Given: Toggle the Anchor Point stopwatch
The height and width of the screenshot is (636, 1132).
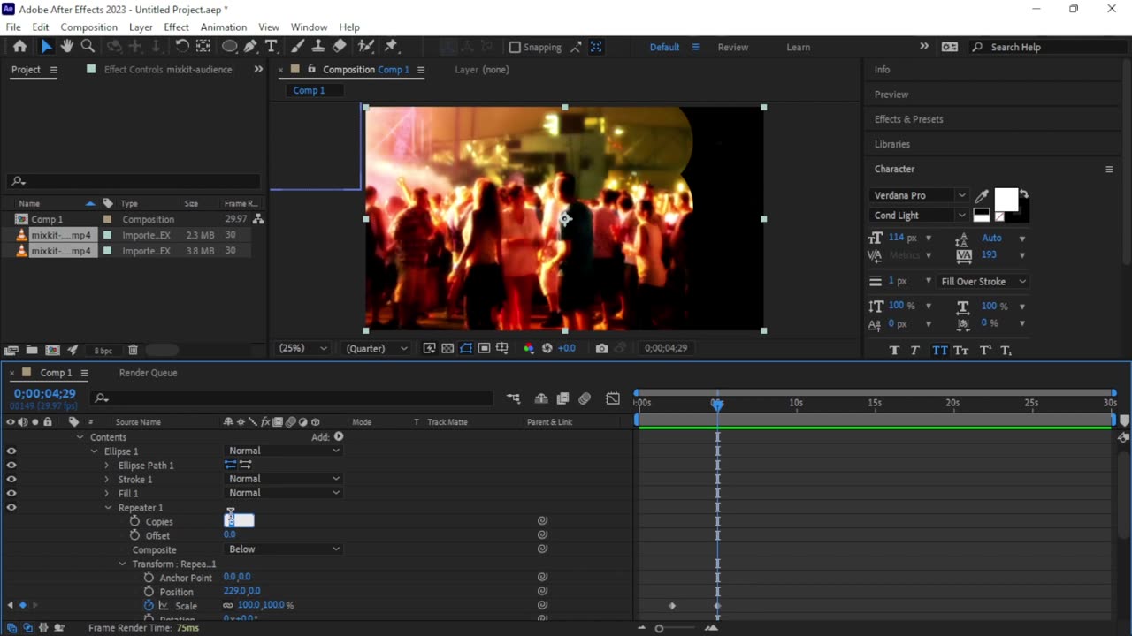Looking at the screenshot, I should tap(149, 578).
